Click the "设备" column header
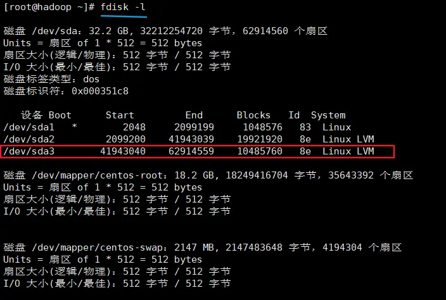446x300 pixels. tap(32, 115)
